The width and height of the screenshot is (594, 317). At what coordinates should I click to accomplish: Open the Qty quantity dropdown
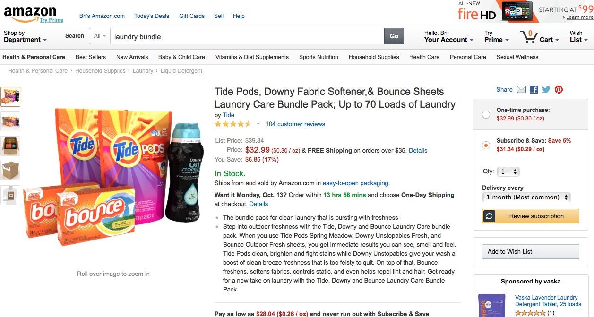point(509,172)
